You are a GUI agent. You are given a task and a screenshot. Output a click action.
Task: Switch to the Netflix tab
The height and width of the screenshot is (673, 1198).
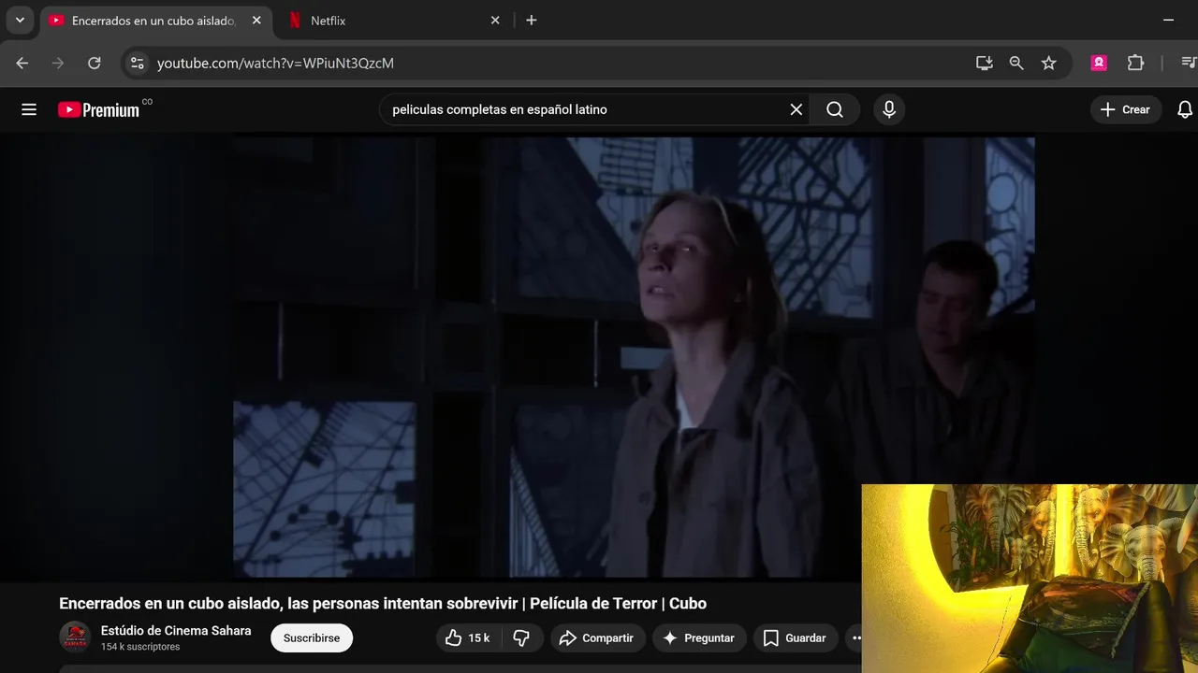coord(393,21)
